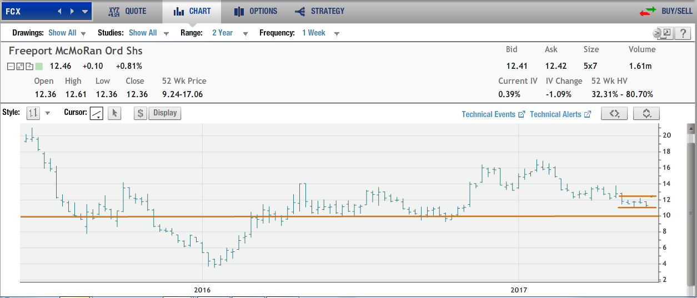697x298 pixels.
Task: Click the 2016 label on time axis
Action: click(x=202, y=290)
